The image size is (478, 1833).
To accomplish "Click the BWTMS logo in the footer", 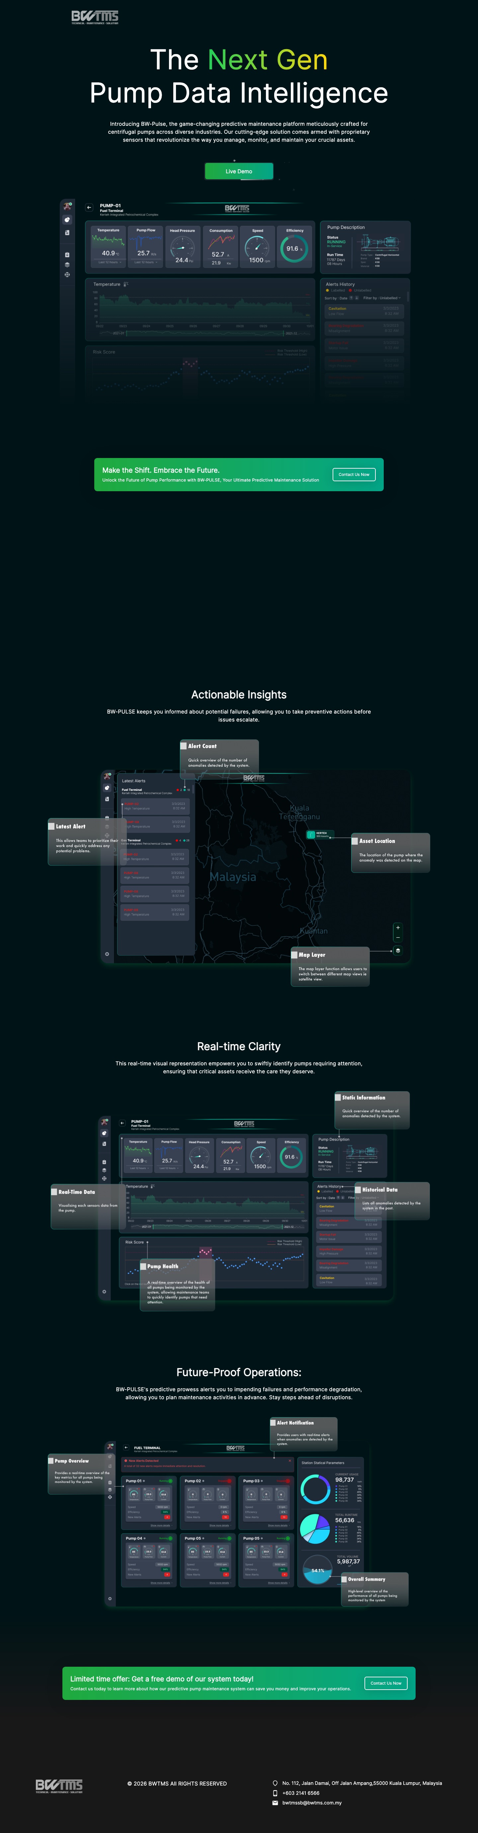I will pyautogui.click(x=59, y=1786).
